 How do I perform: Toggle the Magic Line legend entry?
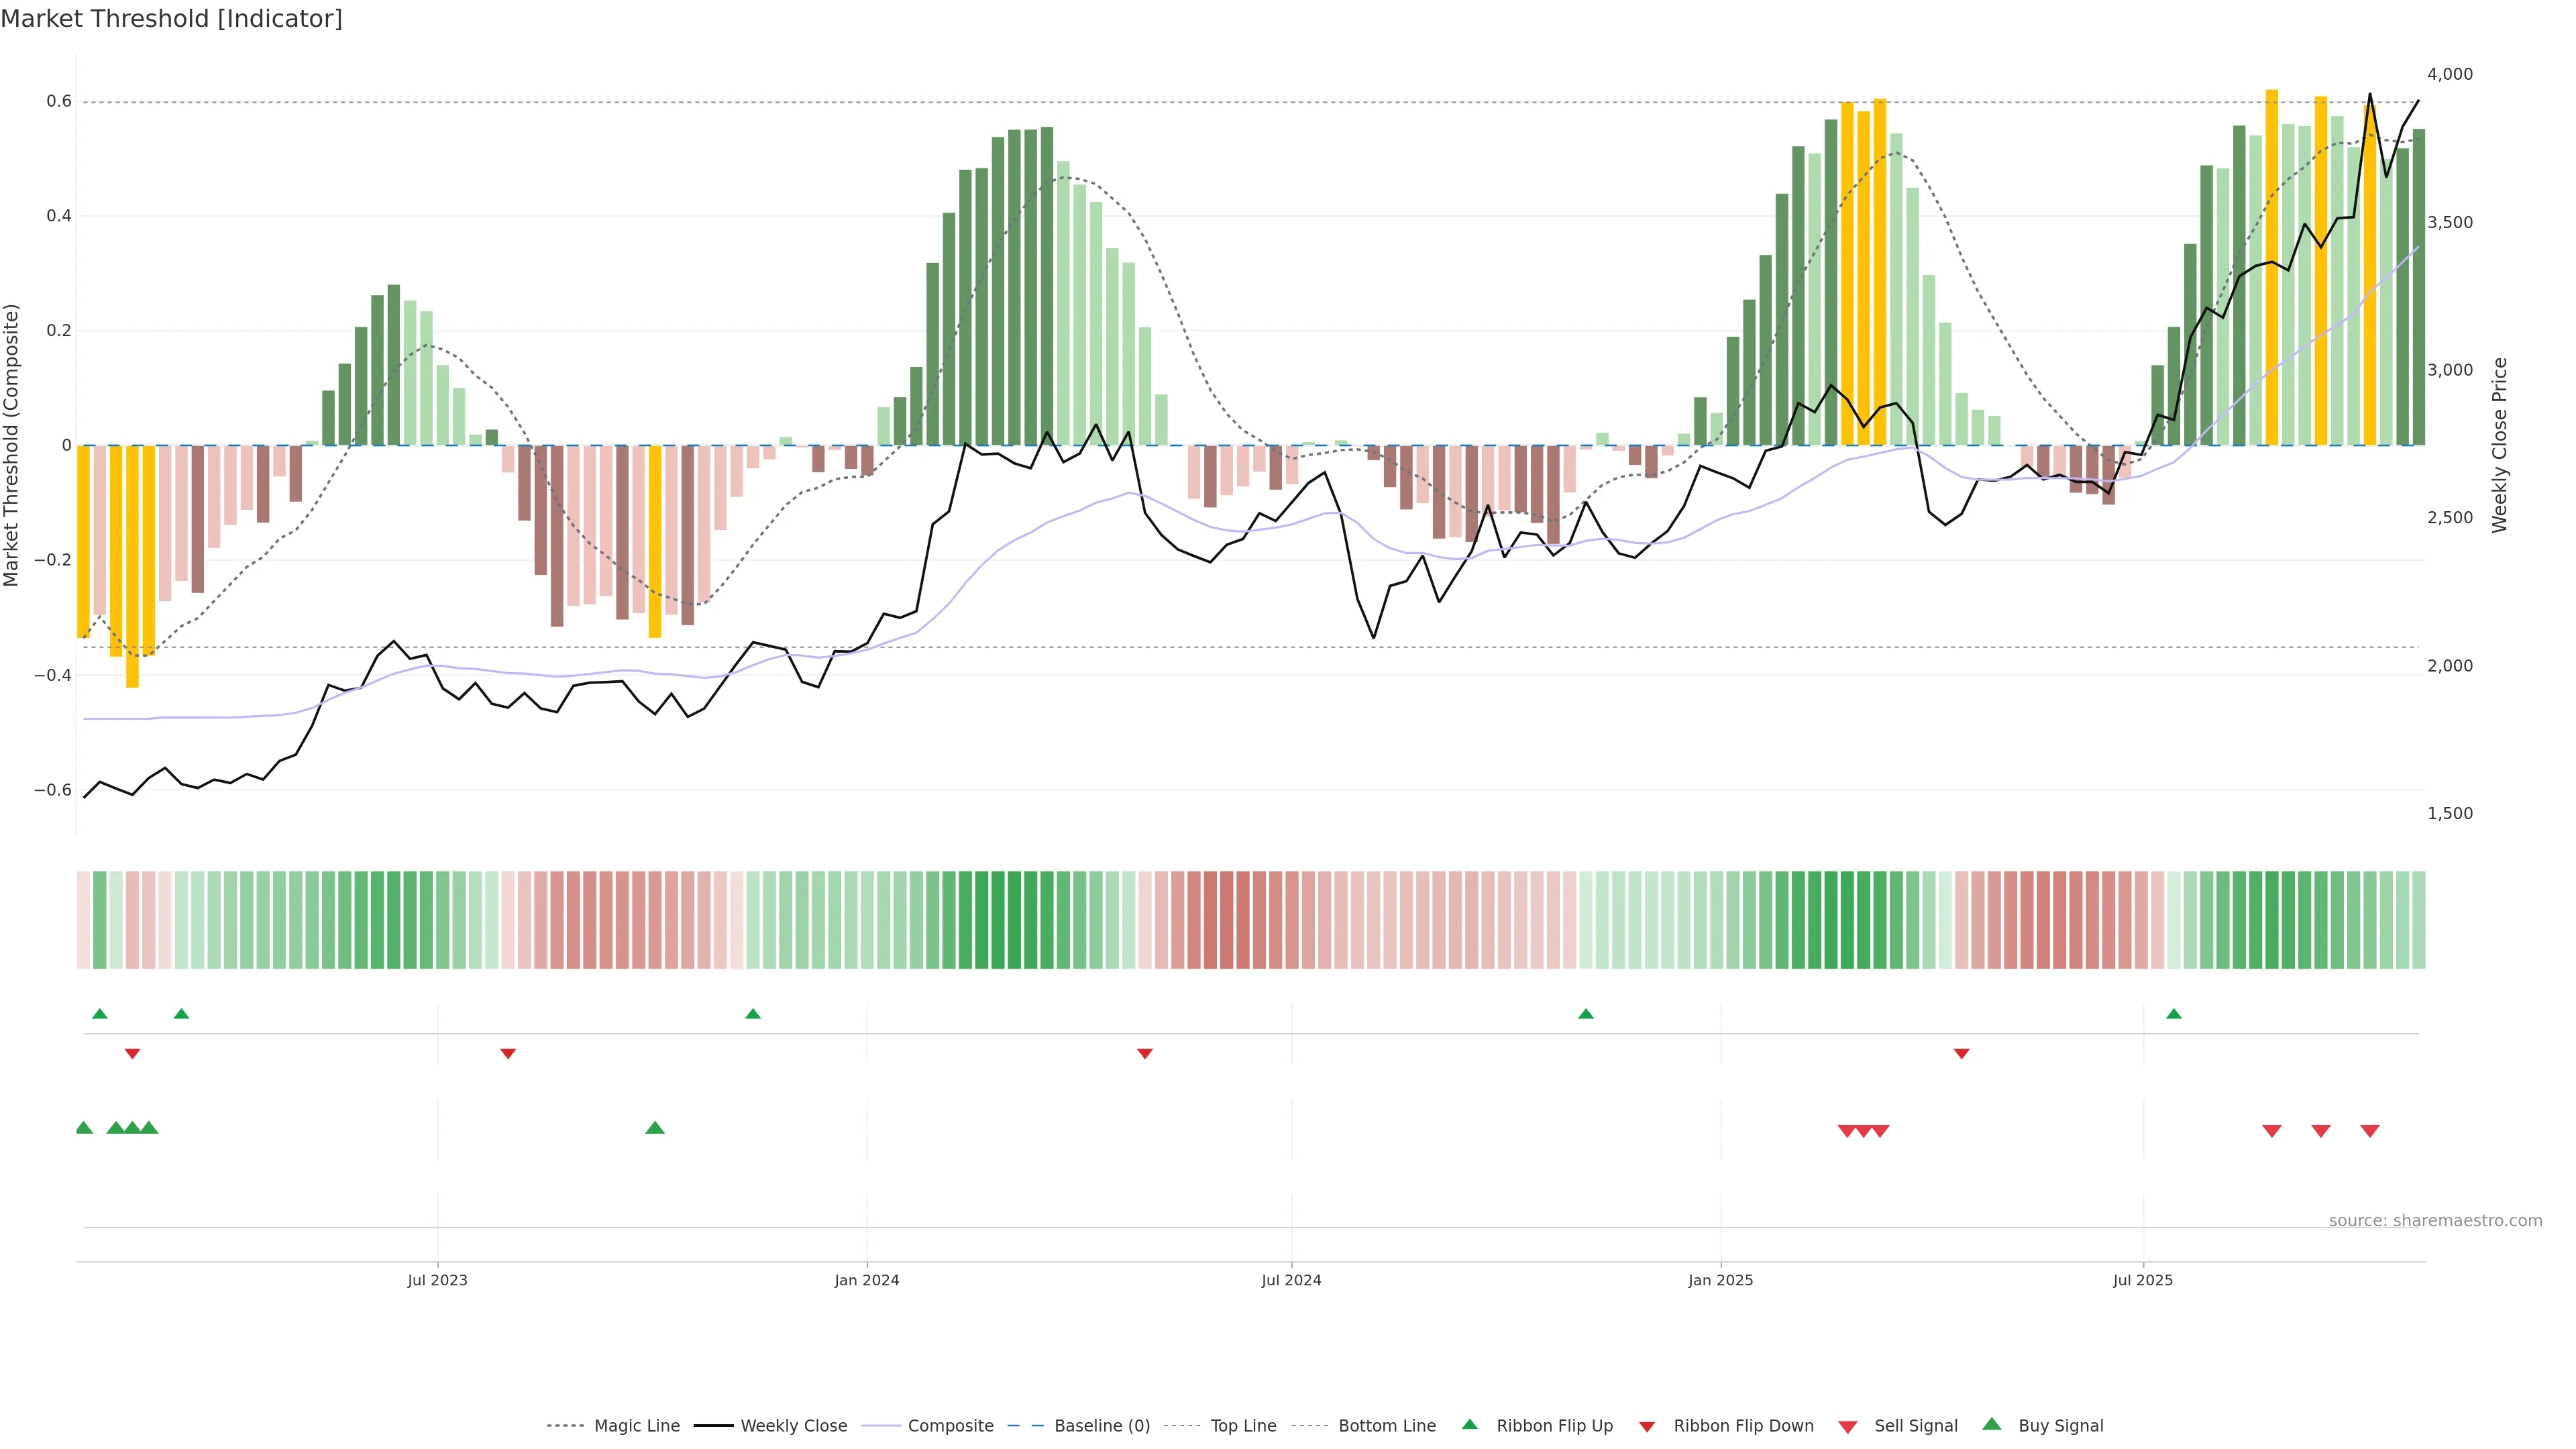click(636, 1426)
